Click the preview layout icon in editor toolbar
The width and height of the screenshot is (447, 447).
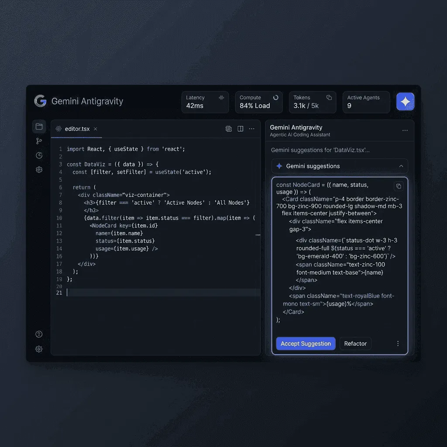coord(229,129)
